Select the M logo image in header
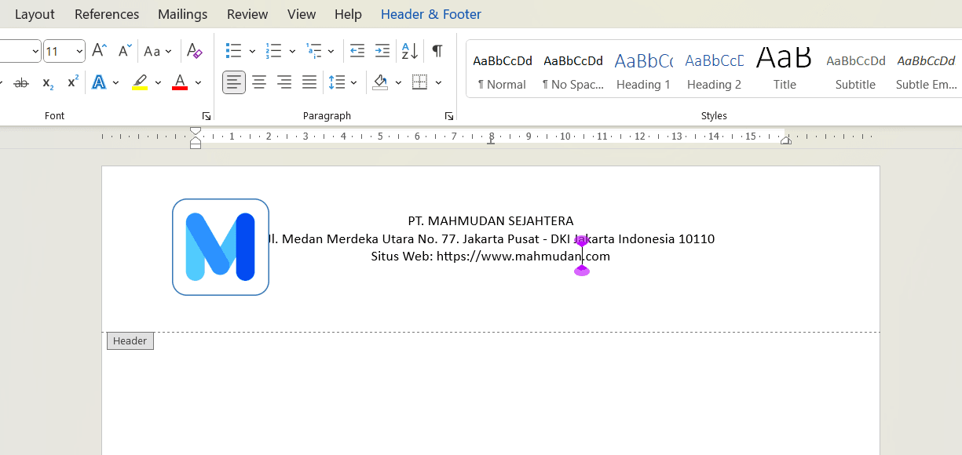The width and height of the screenshot is (962, 455). pyautogui.click(x=221, y=247)
